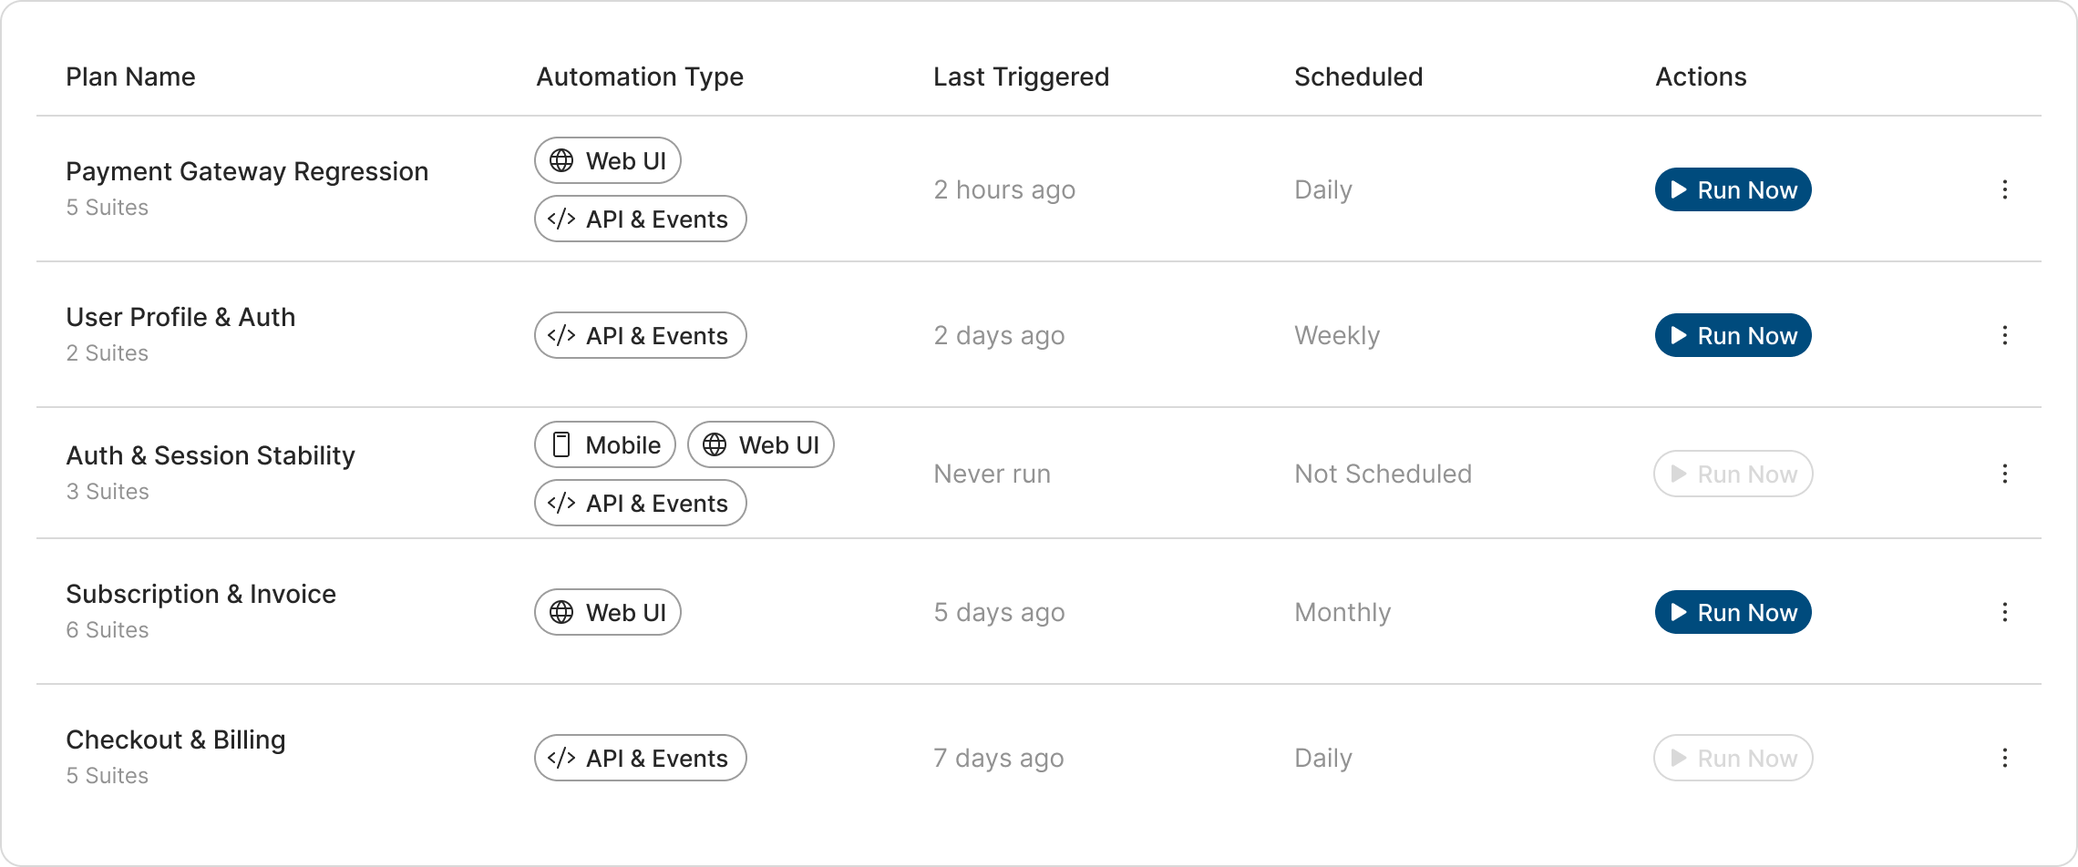The width and height of the screenshot is (2078, 867).
Task: Open the kebab menu for Checkout & Billing
Action: (2004, 758)
